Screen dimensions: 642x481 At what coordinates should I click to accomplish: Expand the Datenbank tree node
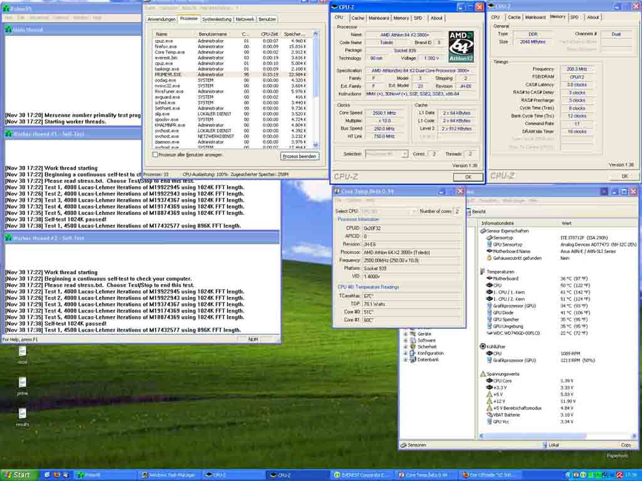pyautogui.click(x=406, y=359)
